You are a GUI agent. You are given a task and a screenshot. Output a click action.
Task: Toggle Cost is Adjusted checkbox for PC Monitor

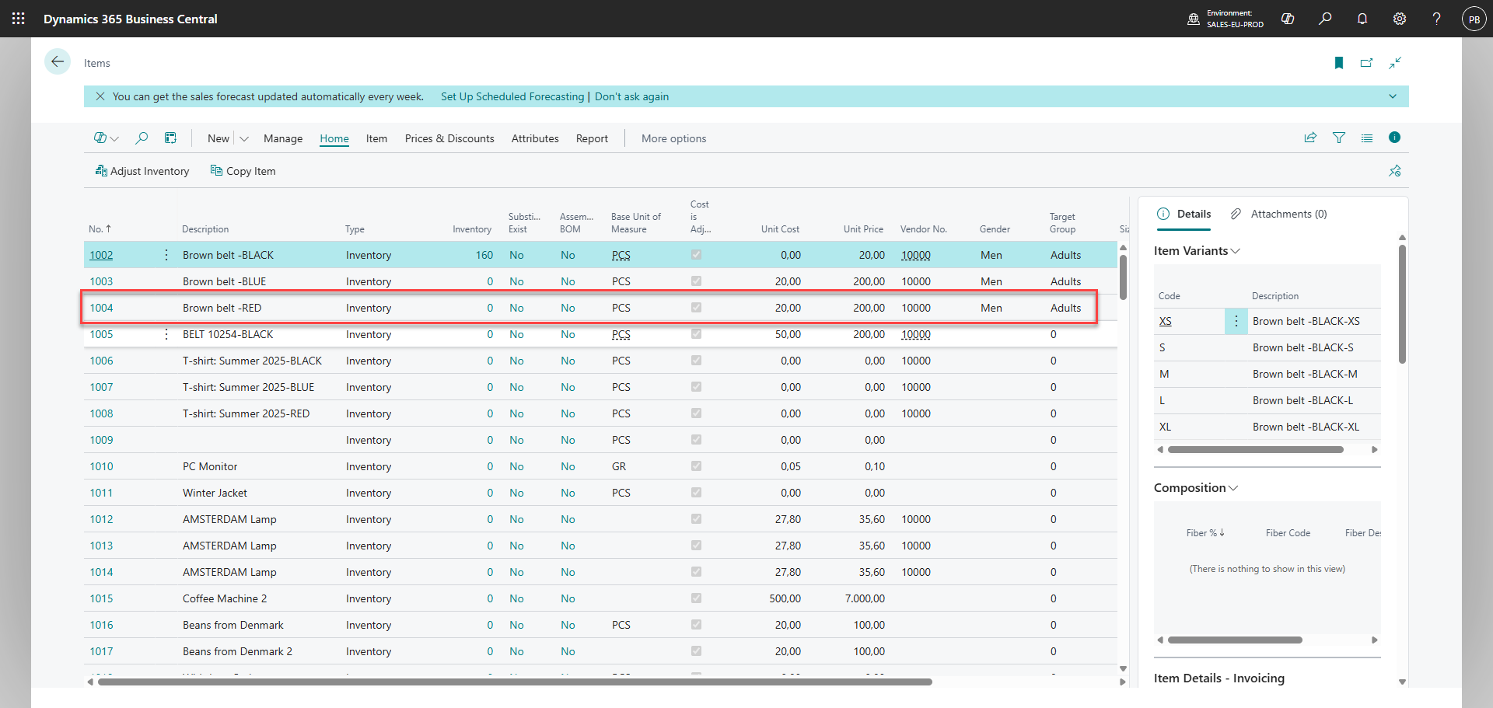(696, 466)
